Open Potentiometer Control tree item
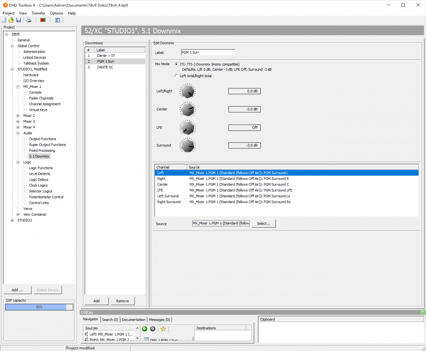 tap(46, 197)
